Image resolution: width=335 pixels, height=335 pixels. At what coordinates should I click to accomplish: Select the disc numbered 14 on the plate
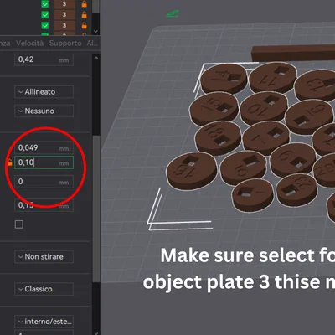click(x=224, y=79)
